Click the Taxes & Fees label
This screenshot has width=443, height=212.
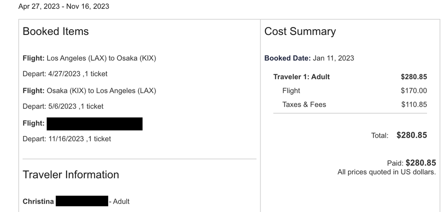click(304, 104)
